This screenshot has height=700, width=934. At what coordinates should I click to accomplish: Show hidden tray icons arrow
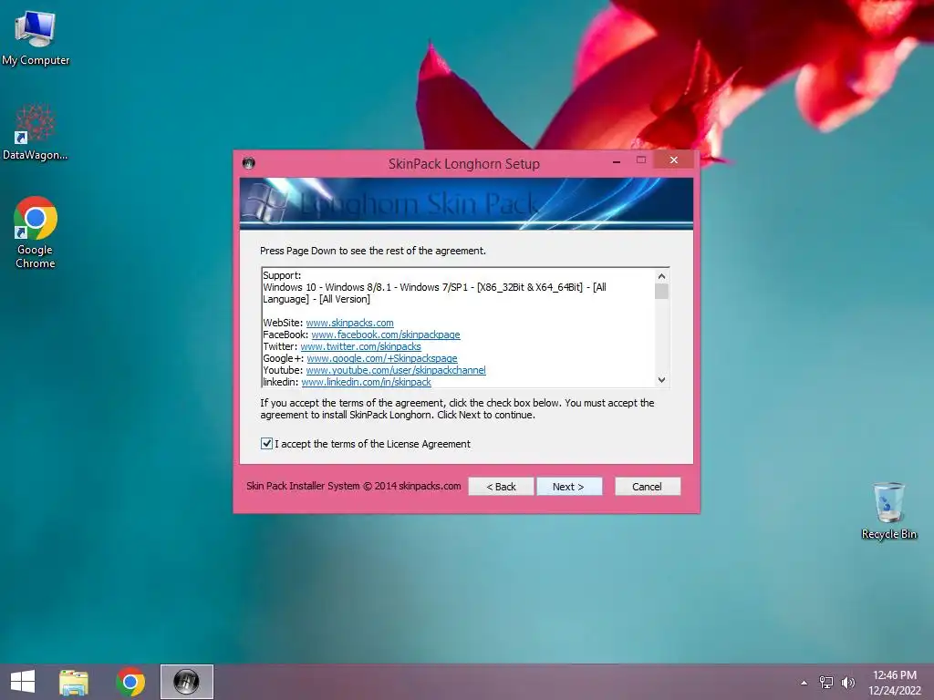click(x=804, y=683)
